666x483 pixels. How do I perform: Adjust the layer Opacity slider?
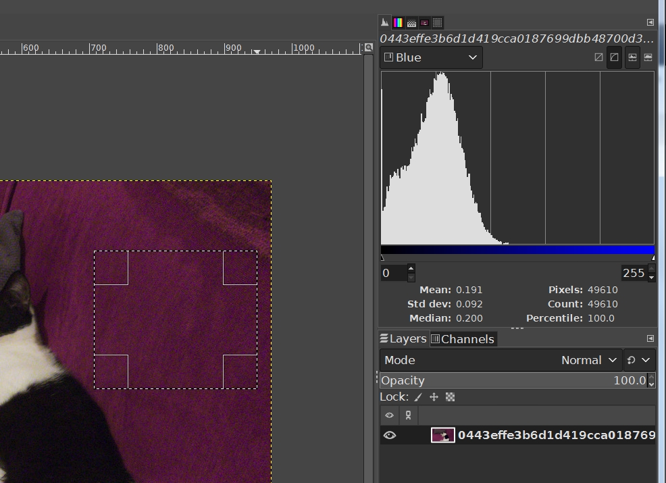pyautogui.click(x=513, y=380)
